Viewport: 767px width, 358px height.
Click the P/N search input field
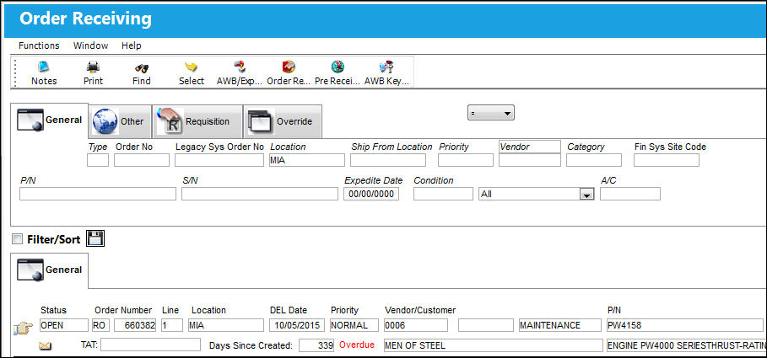point(98,194)
